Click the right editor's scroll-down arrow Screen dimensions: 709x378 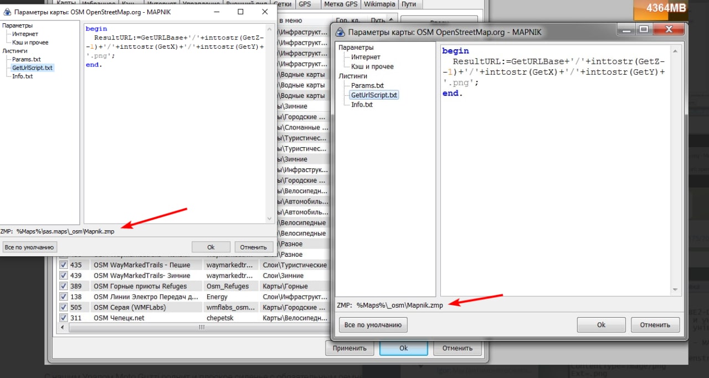[x=675, y=289]
